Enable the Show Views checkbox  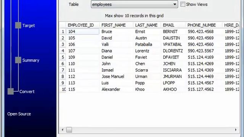183,4
